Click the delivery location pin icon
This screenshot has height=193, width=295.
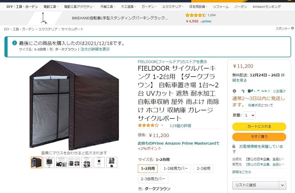[234, 91]
